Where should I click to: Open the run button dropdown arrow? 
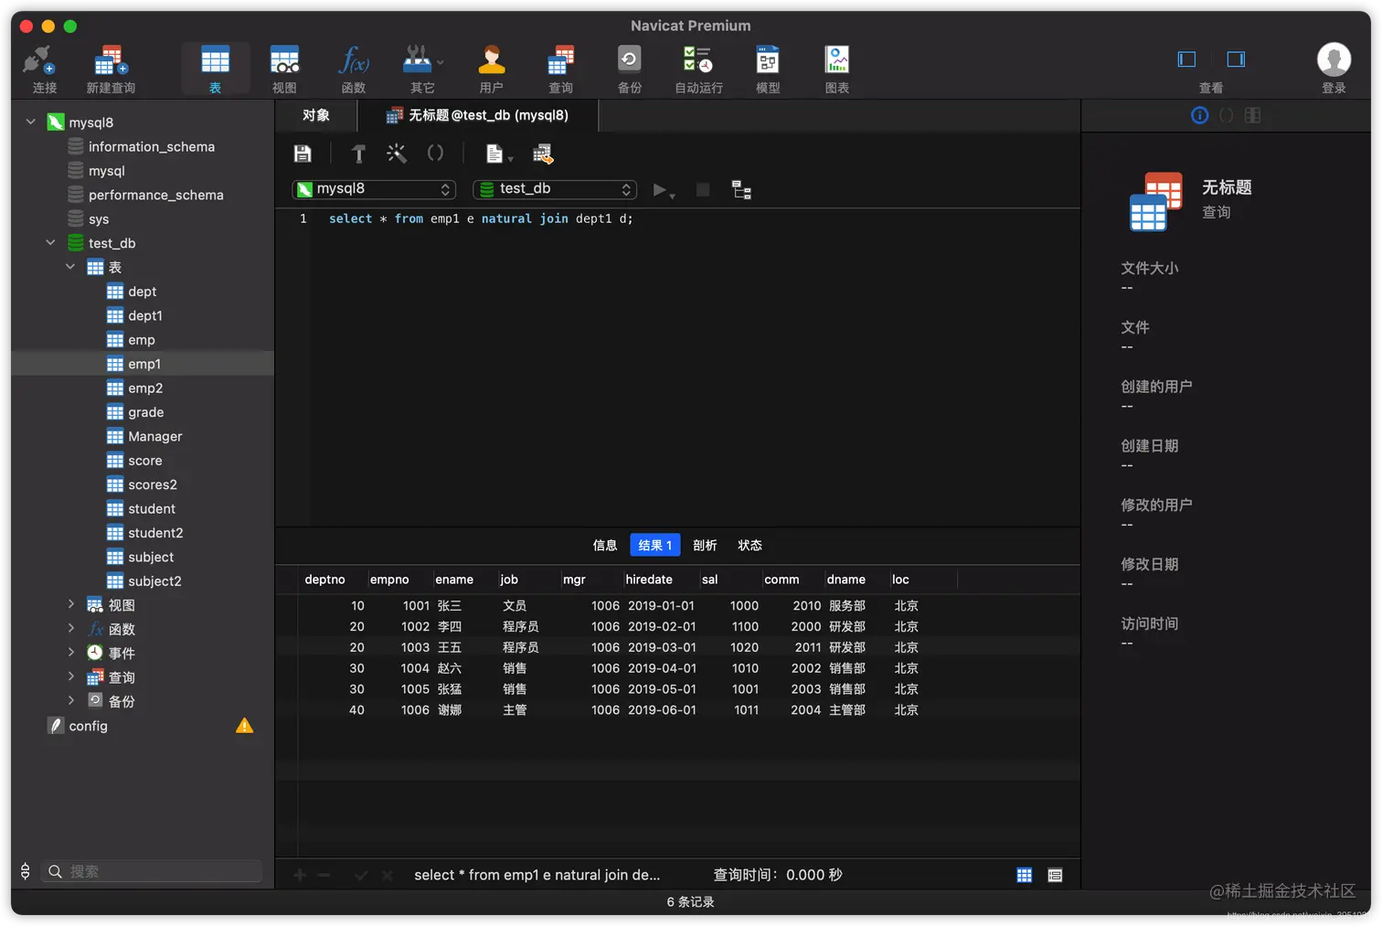pyautogui.click(x=673, y=196)
